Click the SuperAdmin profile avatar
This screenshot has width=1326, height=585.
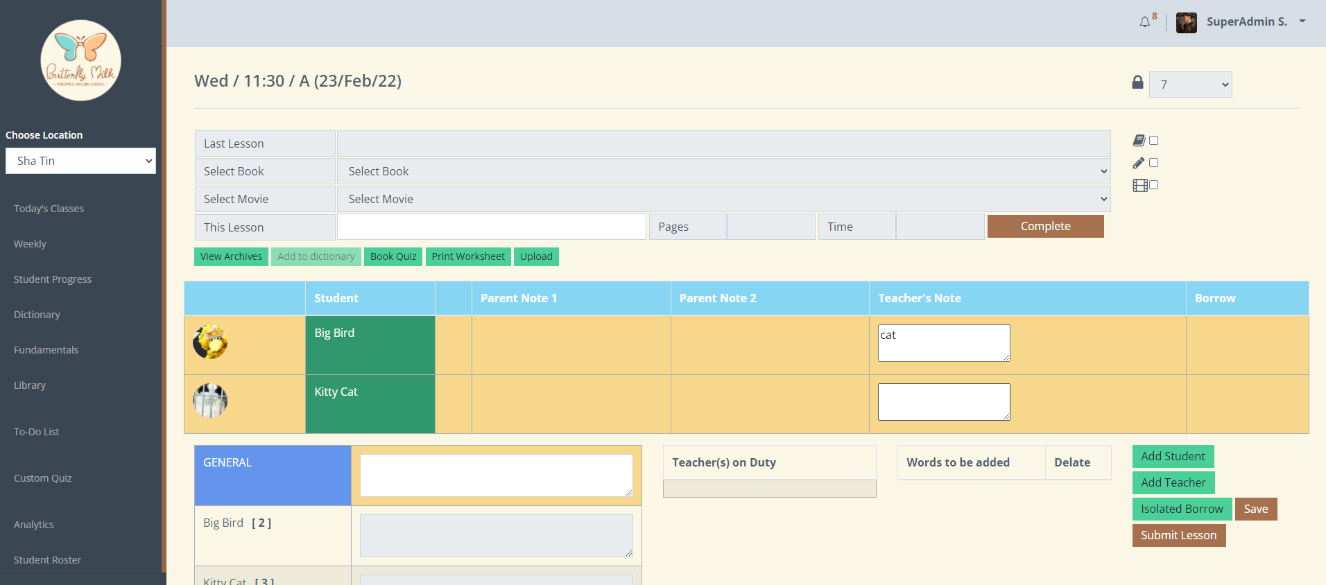1186,22
